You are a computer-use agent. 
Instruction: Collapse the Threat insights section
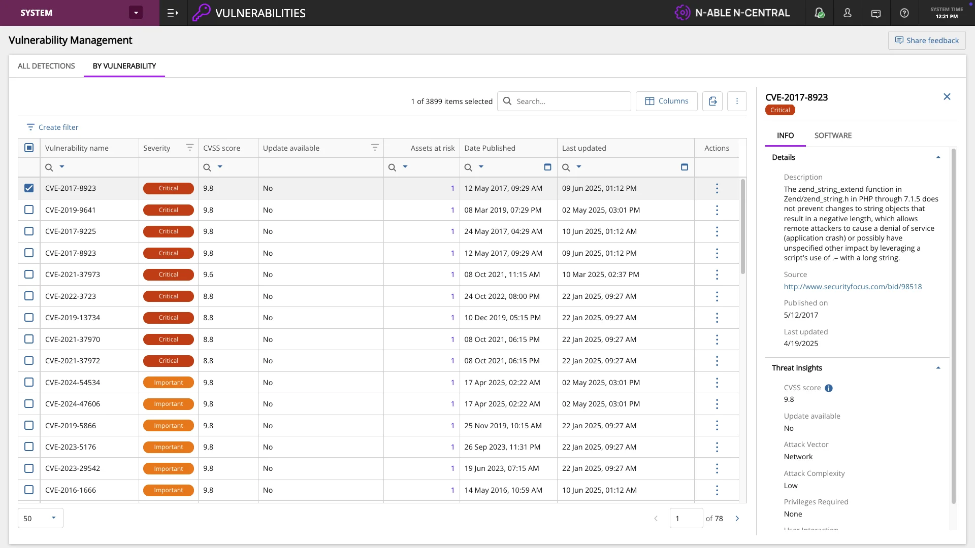coord(938,368)
